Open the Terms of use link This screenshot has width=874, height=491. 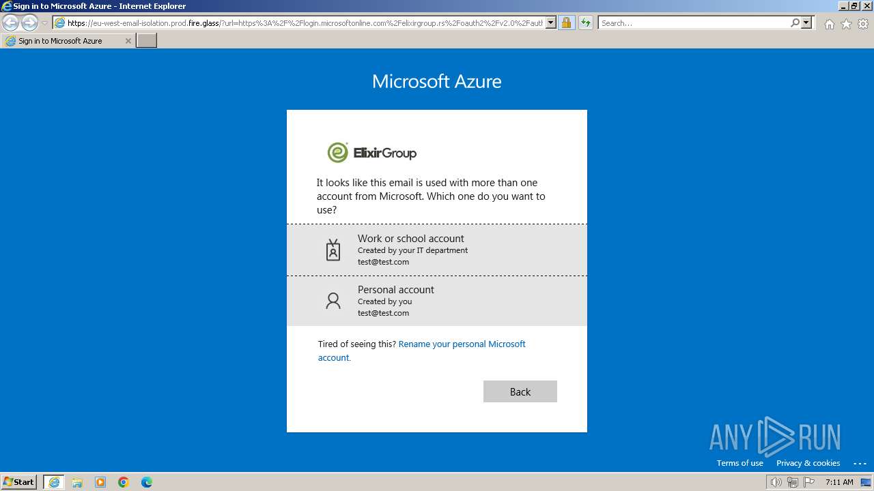[x=739, y=463]
